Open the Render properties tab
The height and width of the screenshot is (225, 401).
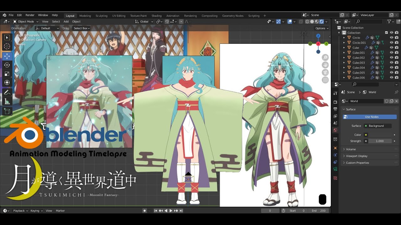point(335,102)
